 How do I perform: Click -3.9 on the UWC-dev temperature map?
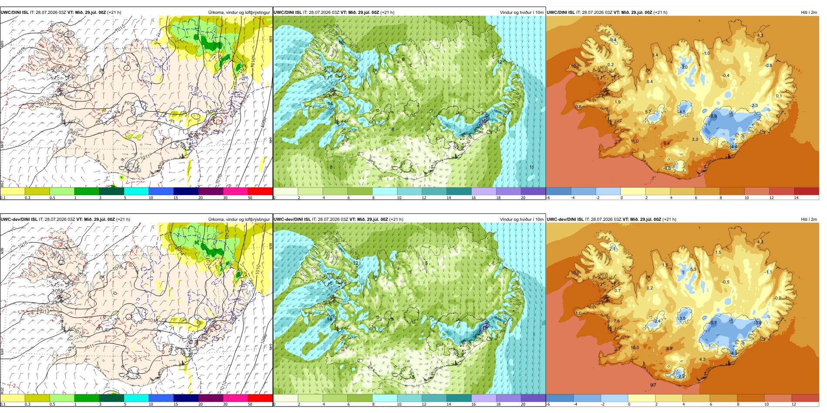[682, 318]
